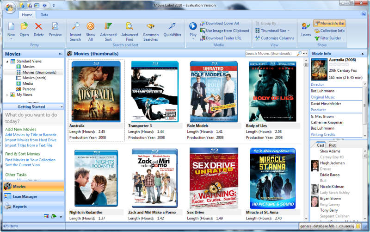Expand the My Views tree node

7,95
